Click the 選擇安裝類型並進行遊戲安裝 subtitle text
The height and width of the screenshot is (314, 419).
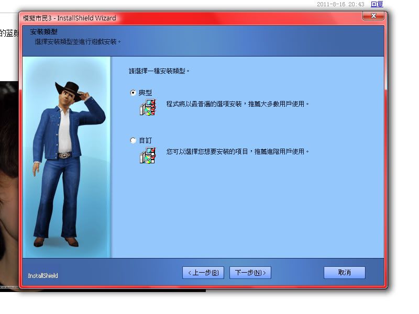(x=78, y=42)
